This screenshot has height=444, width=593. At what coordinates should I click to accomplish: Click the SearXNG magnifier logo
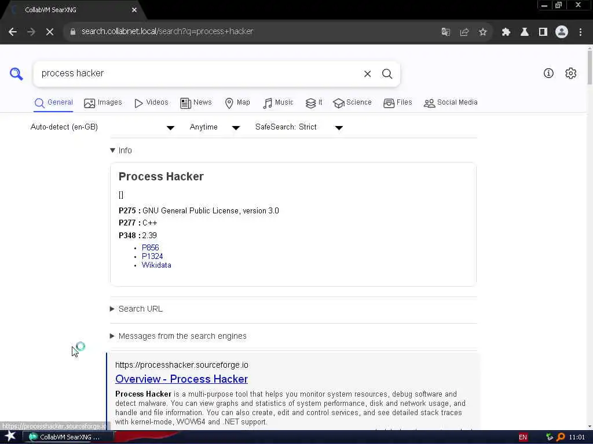click(16, 73)
